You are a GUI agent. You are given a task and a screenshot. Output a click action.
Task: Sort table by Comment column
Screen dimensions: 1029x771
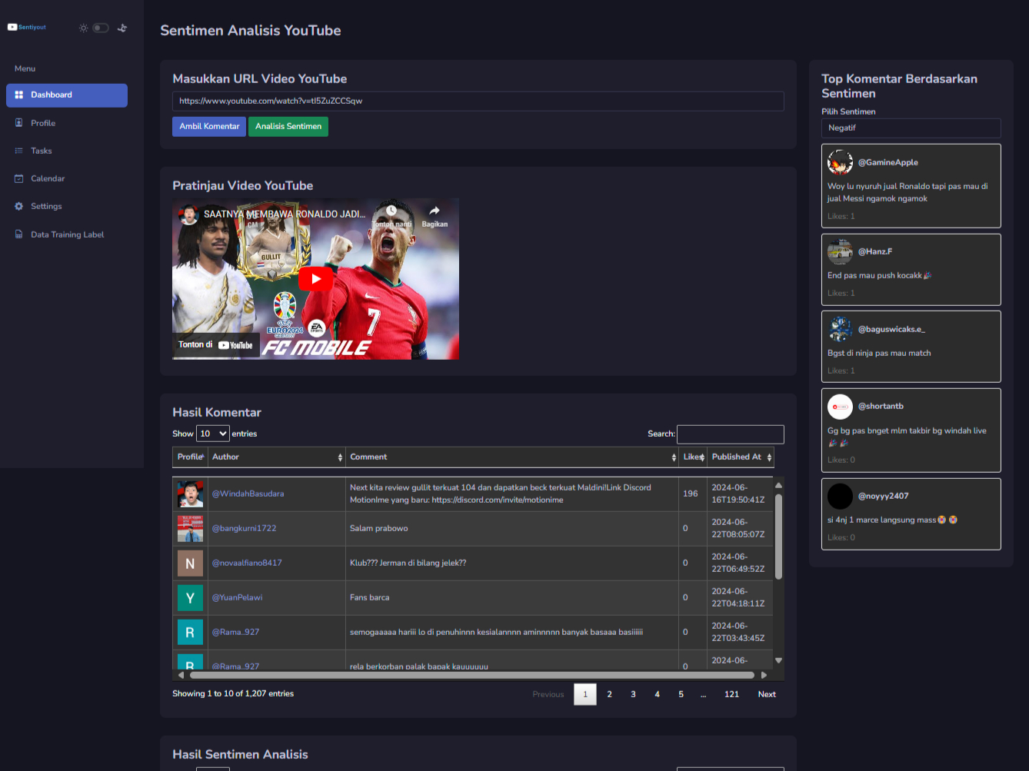(x=512, y=457)
